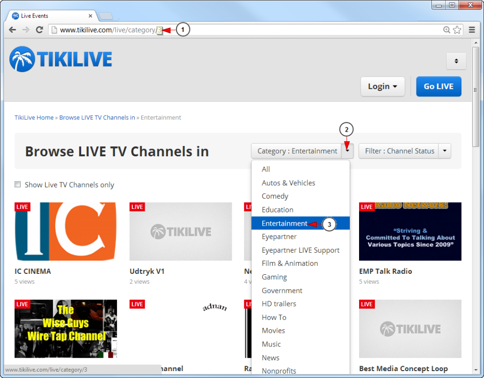
Task: Expand the Filter dropdown arrow
Action: (445, 151)
